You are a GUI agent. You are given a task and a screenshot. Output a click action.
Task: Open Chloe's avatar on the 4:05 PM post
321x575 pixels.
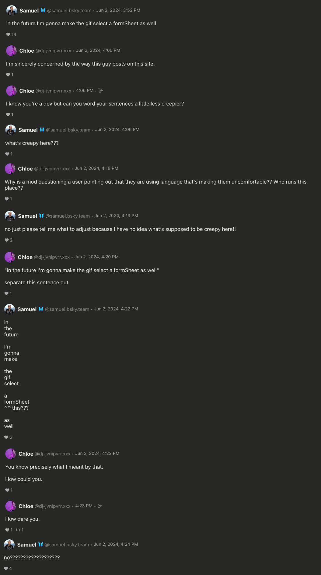click(x=11, y=51)
